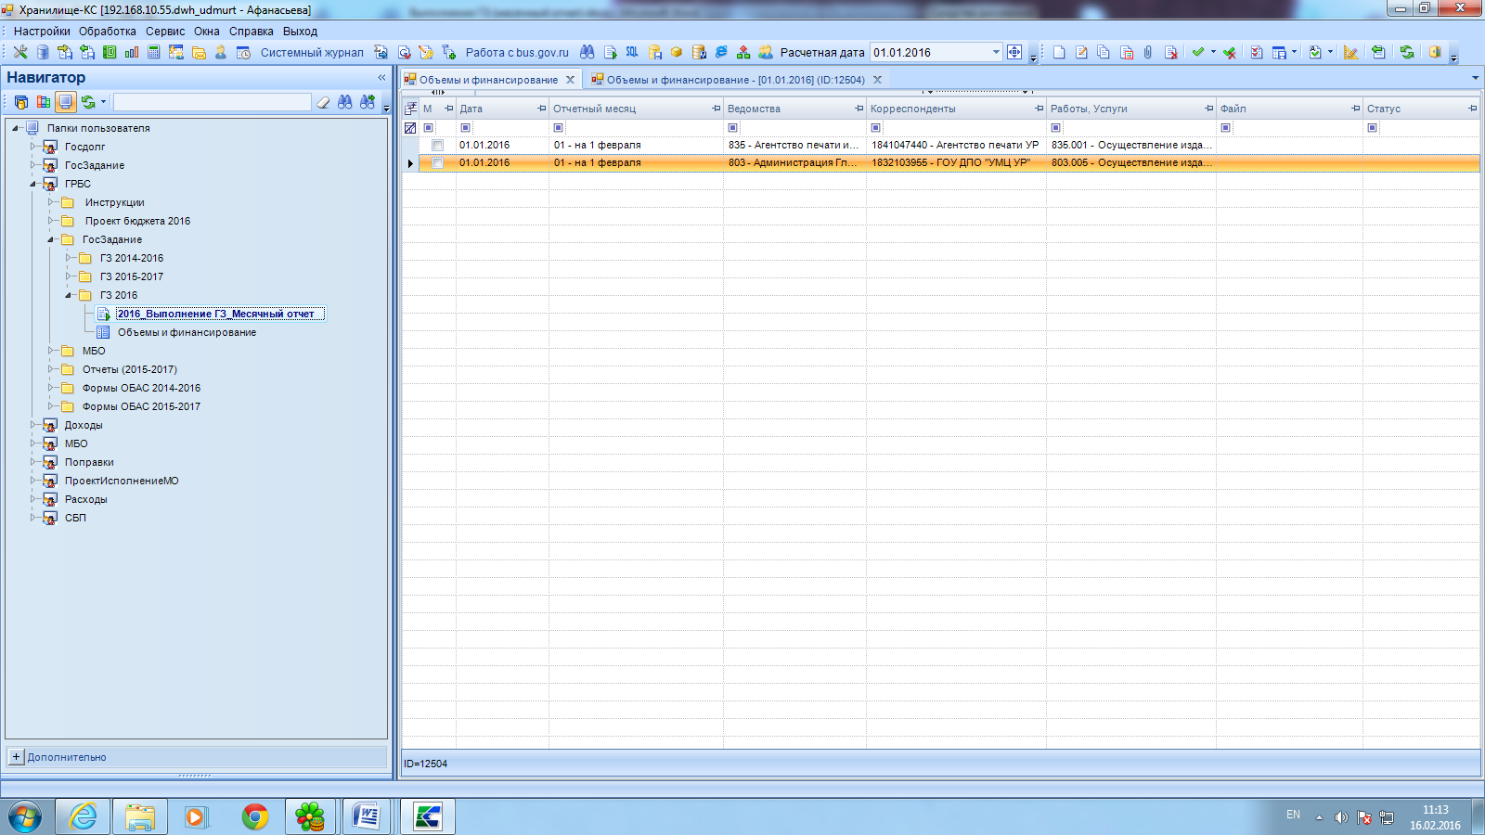The width and height of the screenshot is (1485, 835).
Task: Open the calculator icon in toolbar
Action: [x=154, y=53]
